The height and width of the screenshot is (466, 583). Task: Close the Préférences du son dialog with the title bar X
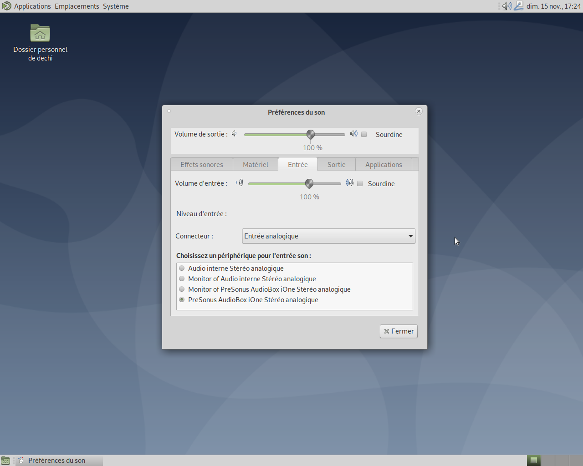pos(419,111)
